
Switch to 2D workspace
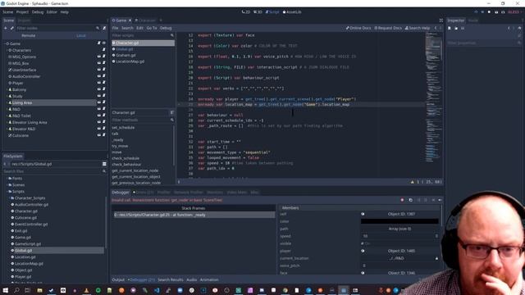click(246, 12)
